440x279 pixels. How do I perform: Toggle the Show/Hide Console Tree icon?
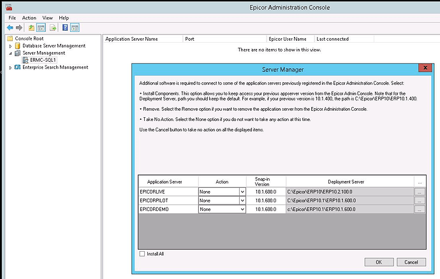coord(41,27)
